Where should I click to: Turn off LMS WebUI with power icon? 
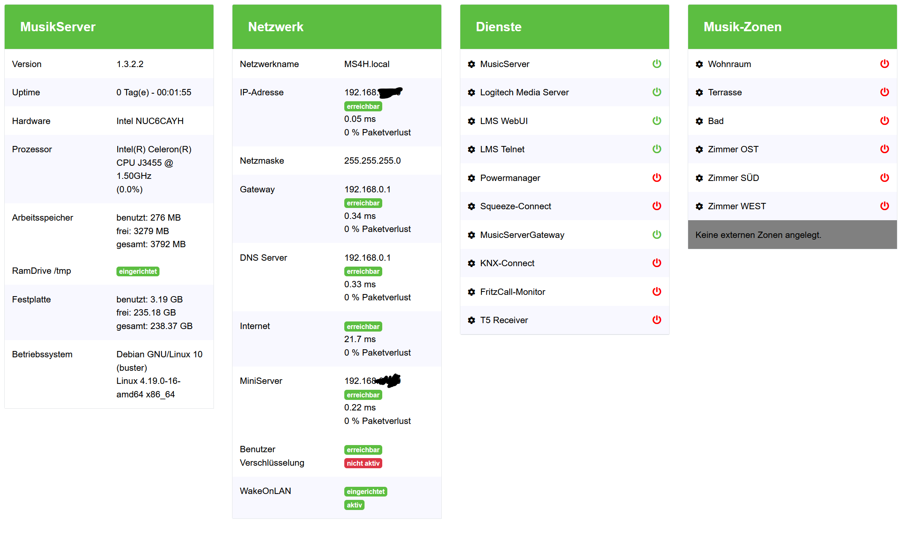pos(656,121)
